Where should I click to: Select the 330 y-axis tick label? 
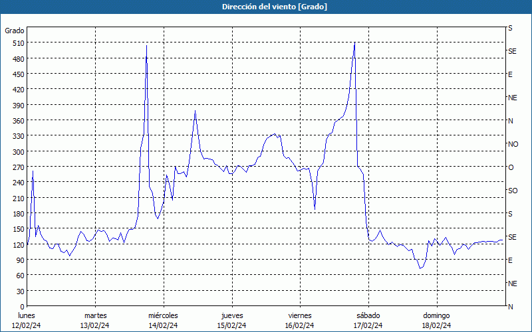pos(19,136)
